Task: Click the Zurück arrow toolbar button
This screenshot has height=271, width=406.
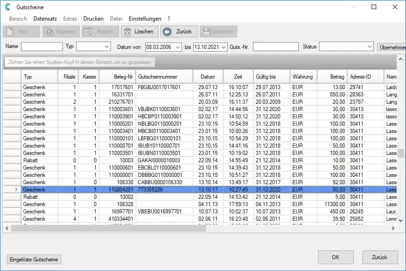Action: point(167,32)
